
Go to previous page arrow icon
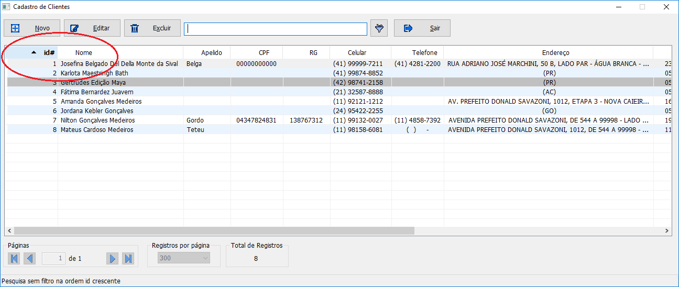coord(30,258)
